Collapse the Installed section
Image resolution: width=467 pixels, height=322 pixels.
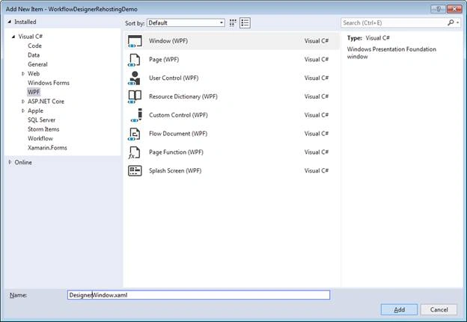[10, 22]
